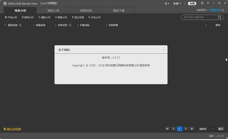228x139 pixels.
Task: Expand the 分析状态 column filter circle
Action: pos(70,25)
